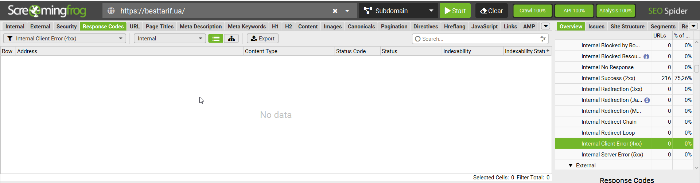Open the URL history dropdown arrow
Viewport: 700px width, 183px height.
(x=347, y=11)
